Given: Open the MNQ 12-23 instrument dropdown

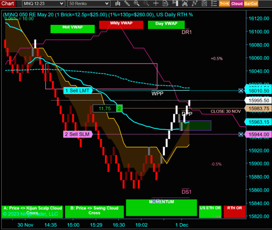Looking at the screenshot, I should coord(44,3).
